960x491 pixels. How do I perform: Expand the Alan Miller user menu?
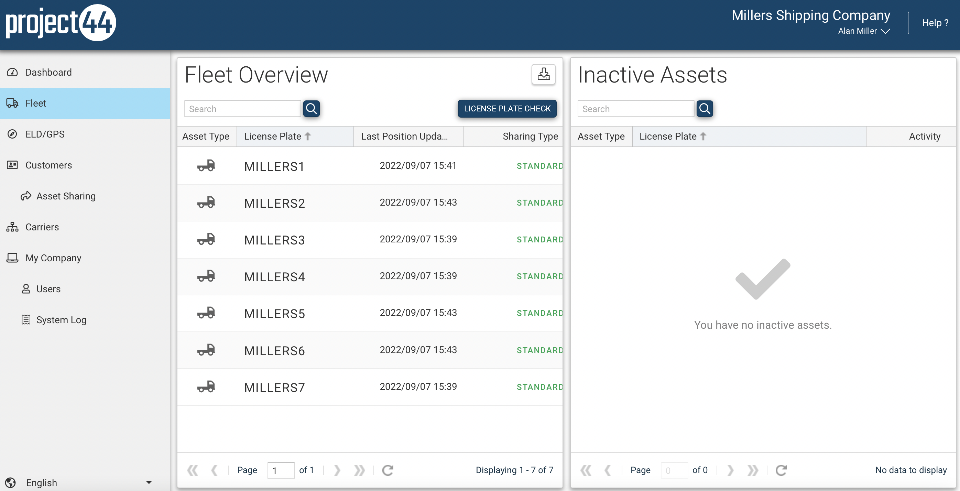864,31
